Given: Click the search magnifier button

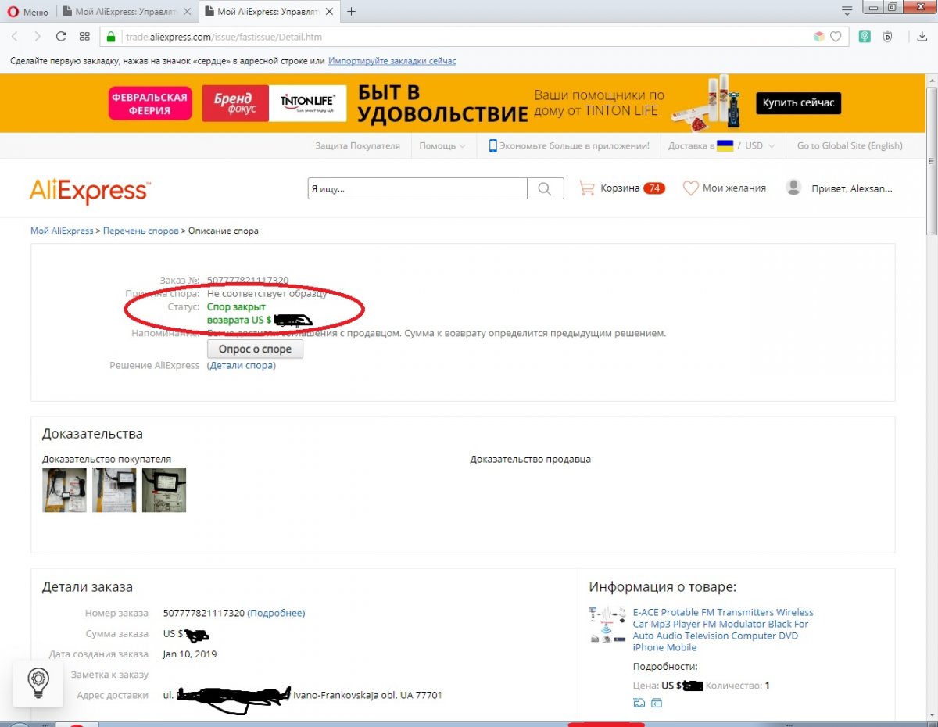Looking at the screenshot, I should [x=546, y=188].
